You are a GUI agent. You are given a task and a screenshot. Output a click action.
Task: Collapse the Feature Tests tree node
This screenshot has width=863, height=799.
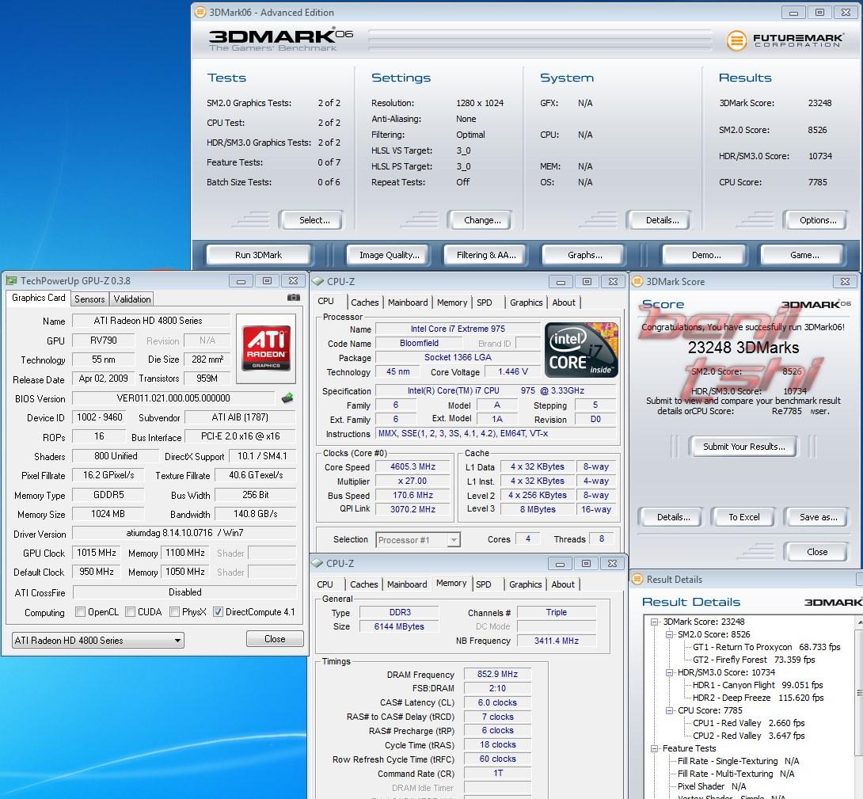tap(655, 748)
